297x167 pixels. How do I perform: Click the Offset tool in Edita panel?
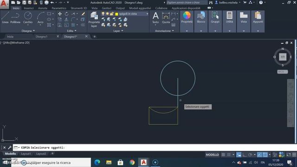point(83,25)
